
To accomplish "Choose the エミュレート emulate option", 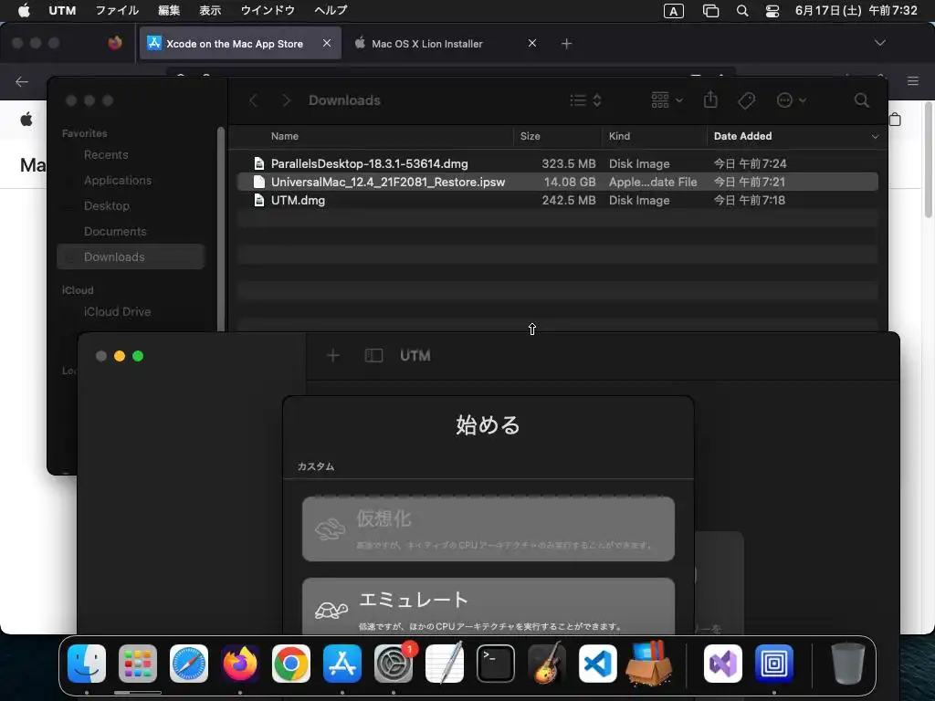I will pos(489,606).
